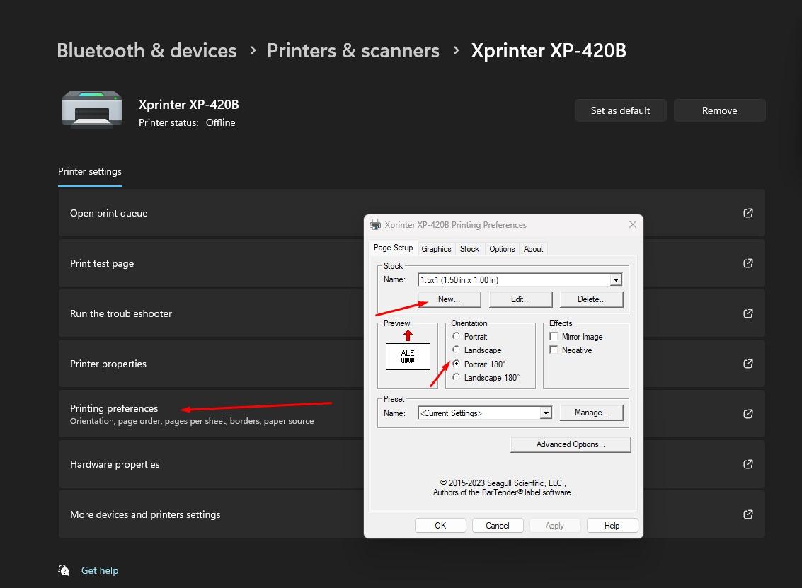Image resolution: width=802 pixels, height=588 pixels.
Task: Open the Get help link
Action: [100, 570]
